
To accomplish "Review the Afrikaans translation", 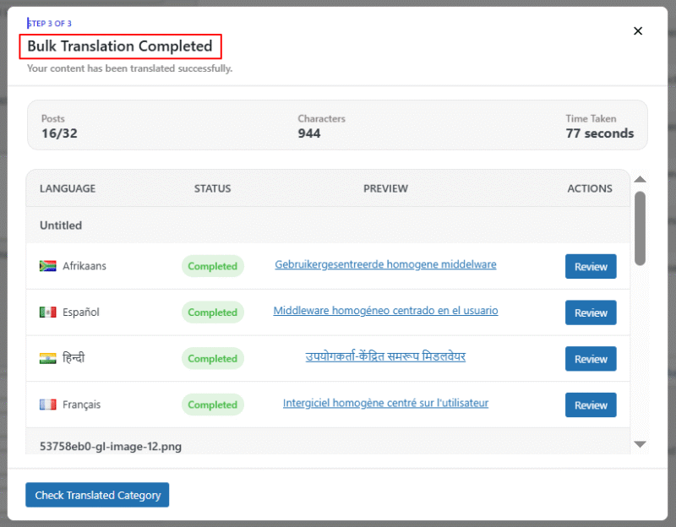I will tap(591, 265).
